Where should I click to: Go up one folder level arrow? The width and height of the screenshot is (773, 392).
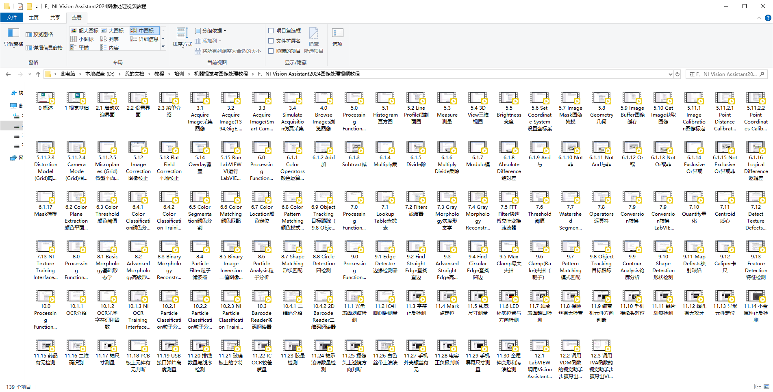38,74
